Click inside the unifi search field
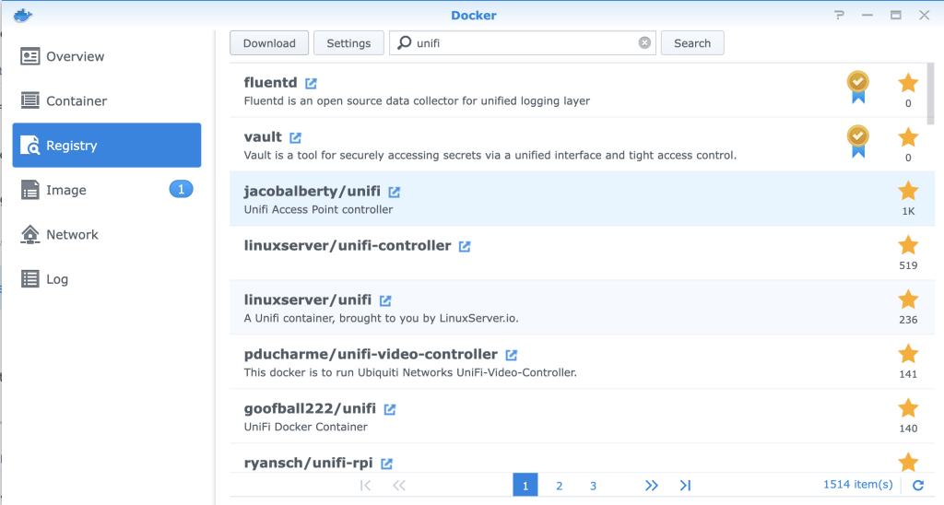944x505 pixels. [521, 43]
